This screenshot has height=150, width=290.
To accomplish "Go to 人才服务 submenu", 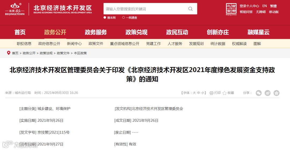I will [x=175, y=44].
